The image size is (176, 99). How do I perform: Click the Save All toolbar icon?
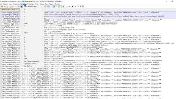coord(5,7)
